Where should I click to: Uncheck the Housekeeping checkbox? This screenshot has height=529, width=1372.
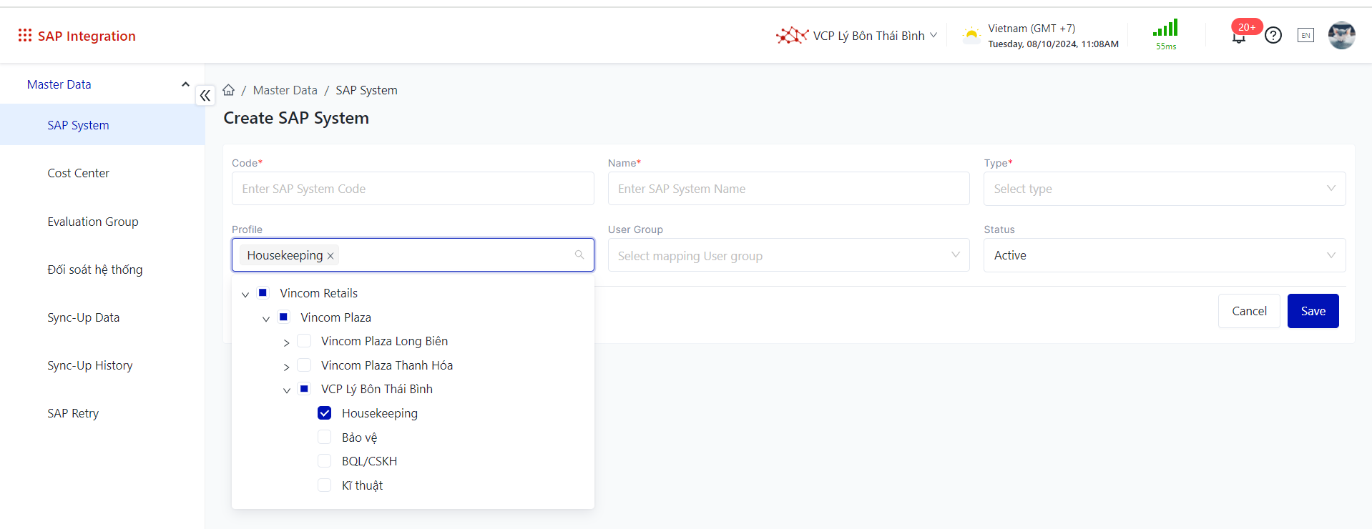[325, 413]
